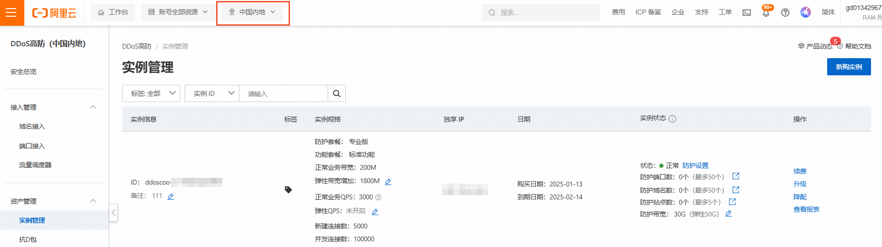
Task: Open the 工作台 workbench button
Action: pos(113,12)
